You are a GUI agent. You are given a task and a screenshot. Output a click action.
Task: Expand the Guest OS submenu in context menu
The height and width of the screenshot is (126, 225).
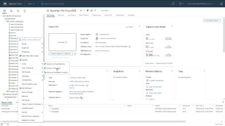point(31,48)
